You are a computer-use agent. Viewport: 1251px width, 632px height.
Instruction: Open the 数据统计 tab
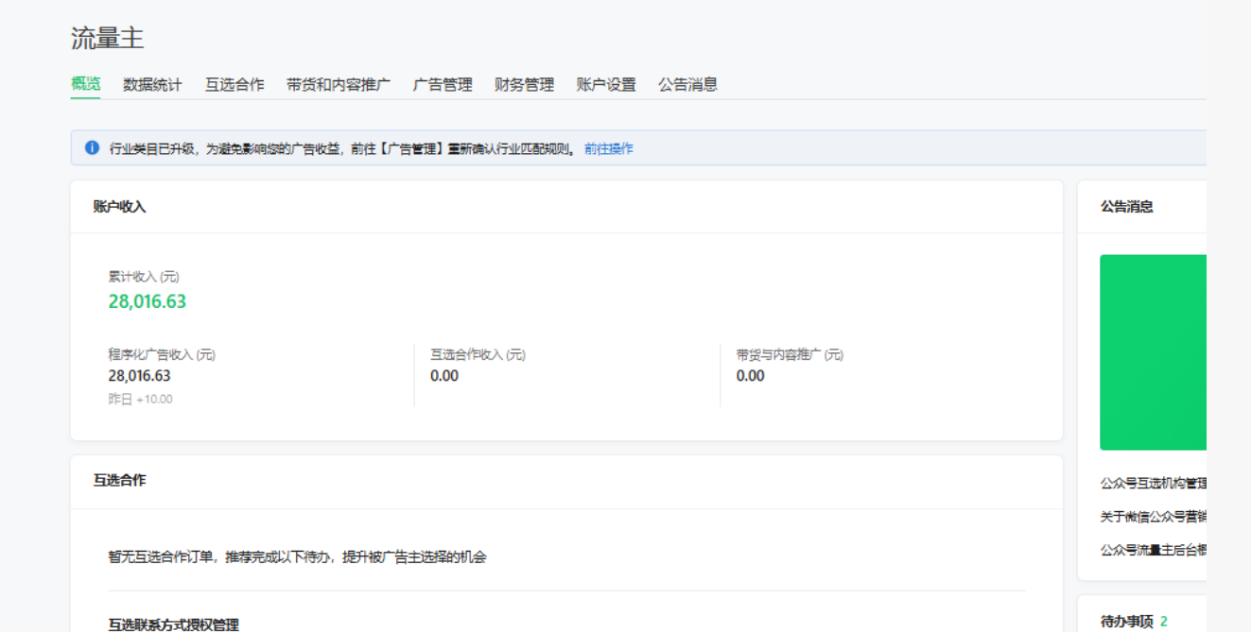[x=152, y=84]
